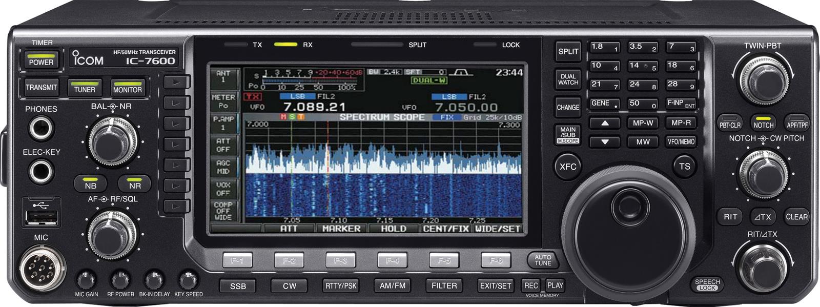Screen dimensions: 820x307
Task: Click the TWIN-PBT knob
Action: click(764, 79)
